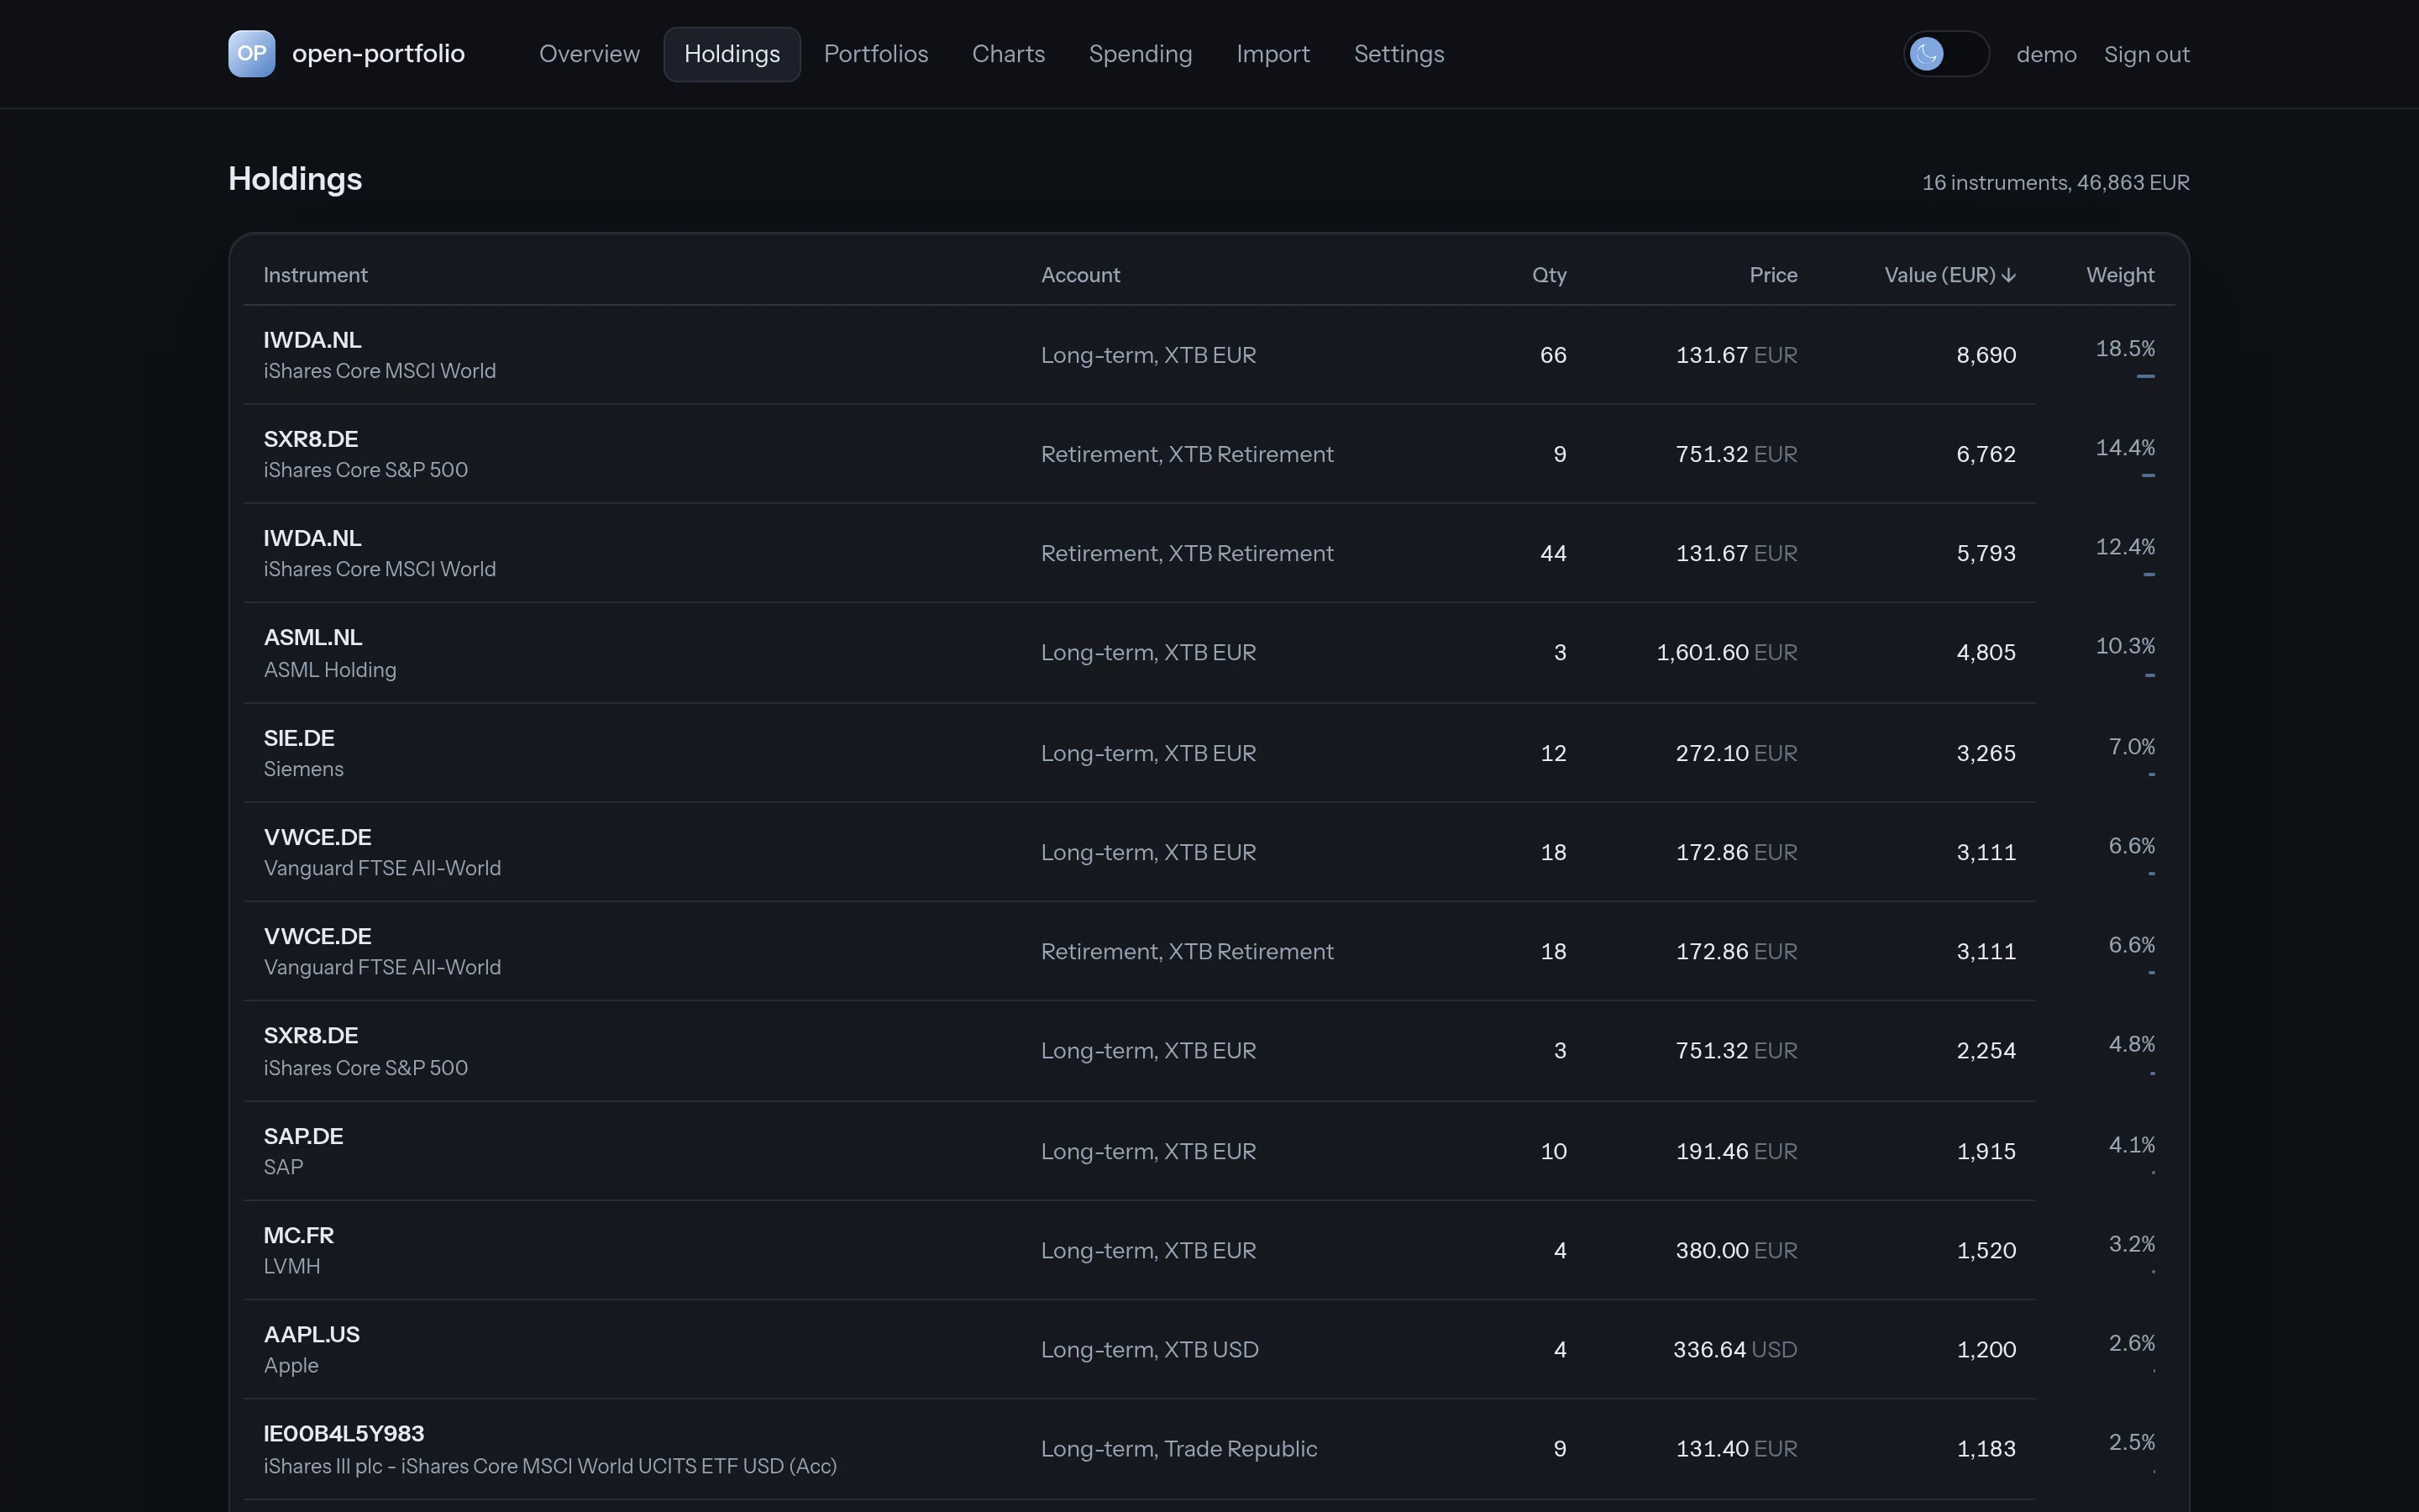
Task: Open the Settings page
Action: [x=1398, y=54]
